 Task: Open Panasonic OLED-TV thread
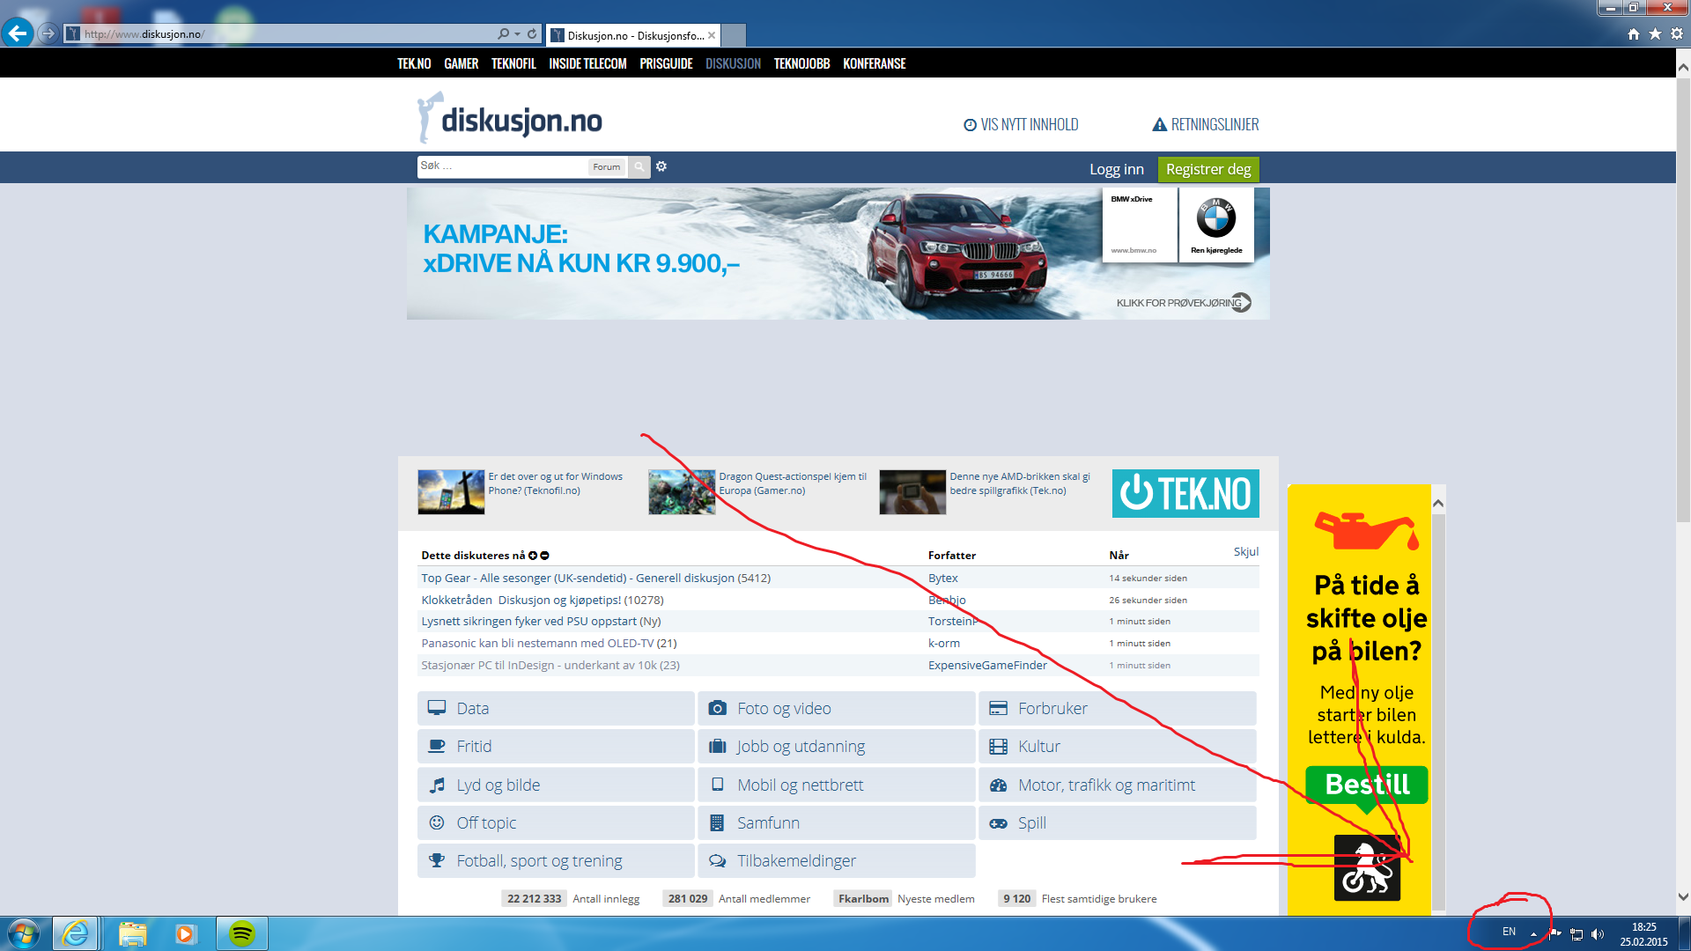pyautogui.click(x=549, y=643)
